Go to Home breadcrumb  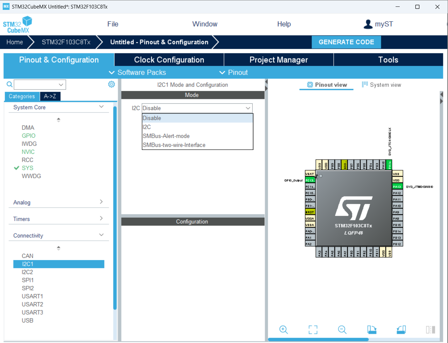15,42
